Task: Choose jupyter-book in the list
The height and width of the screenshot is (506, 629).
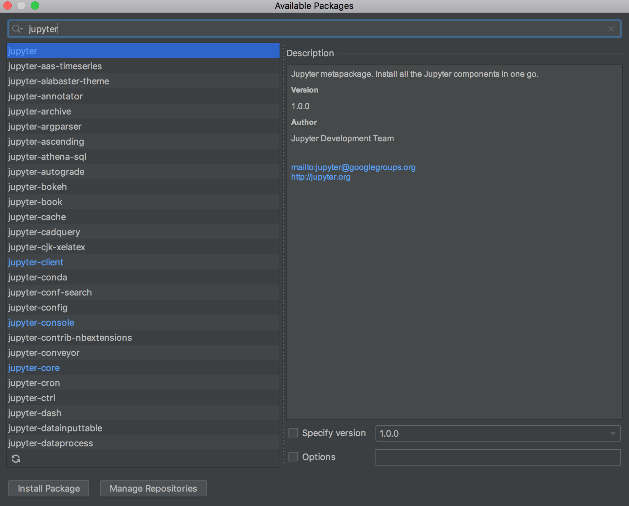Action: pyautogui.click(x=143, y=202)
